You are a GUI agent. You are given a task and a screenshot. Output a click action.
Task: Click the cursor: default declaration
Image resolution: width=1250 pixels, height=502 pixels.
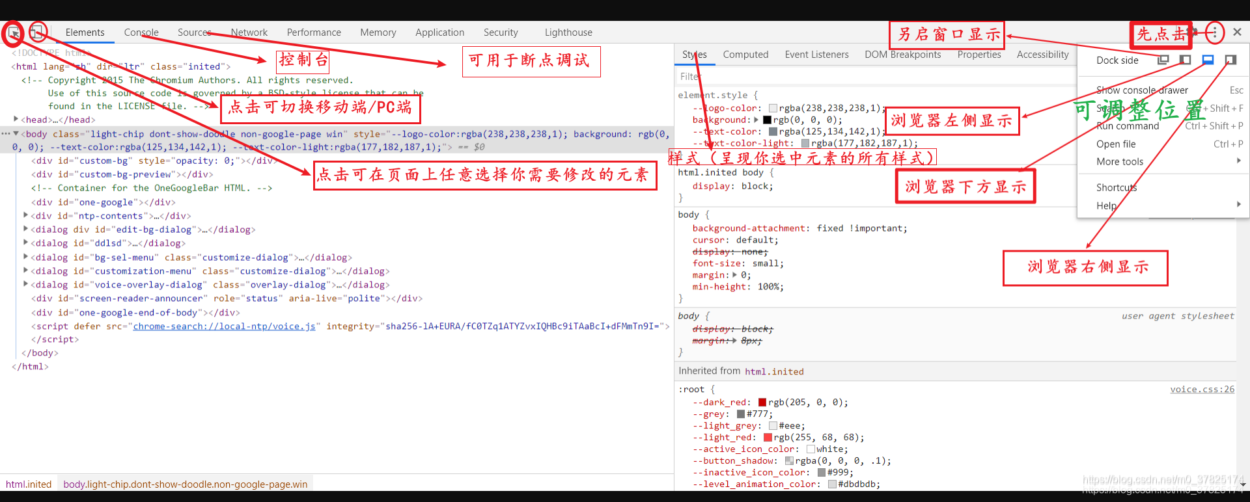pos(736,240)
